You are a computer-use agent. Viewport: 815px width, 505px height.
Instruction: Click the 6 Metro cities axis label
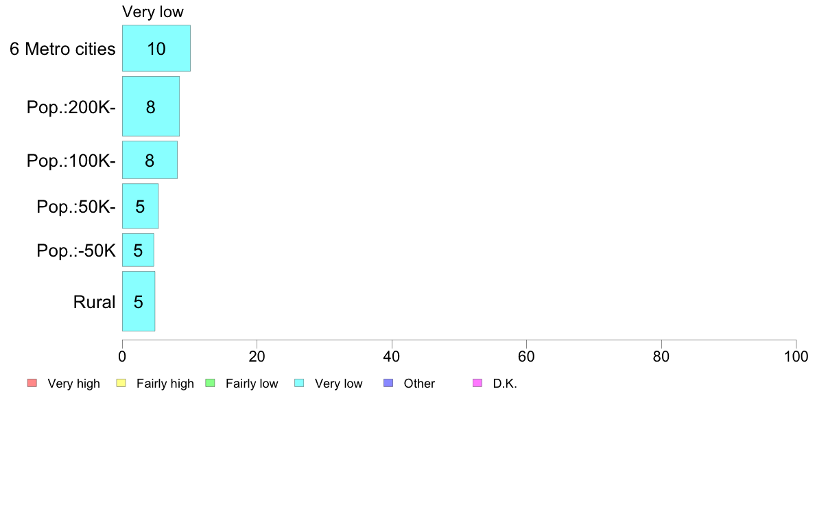62,49
